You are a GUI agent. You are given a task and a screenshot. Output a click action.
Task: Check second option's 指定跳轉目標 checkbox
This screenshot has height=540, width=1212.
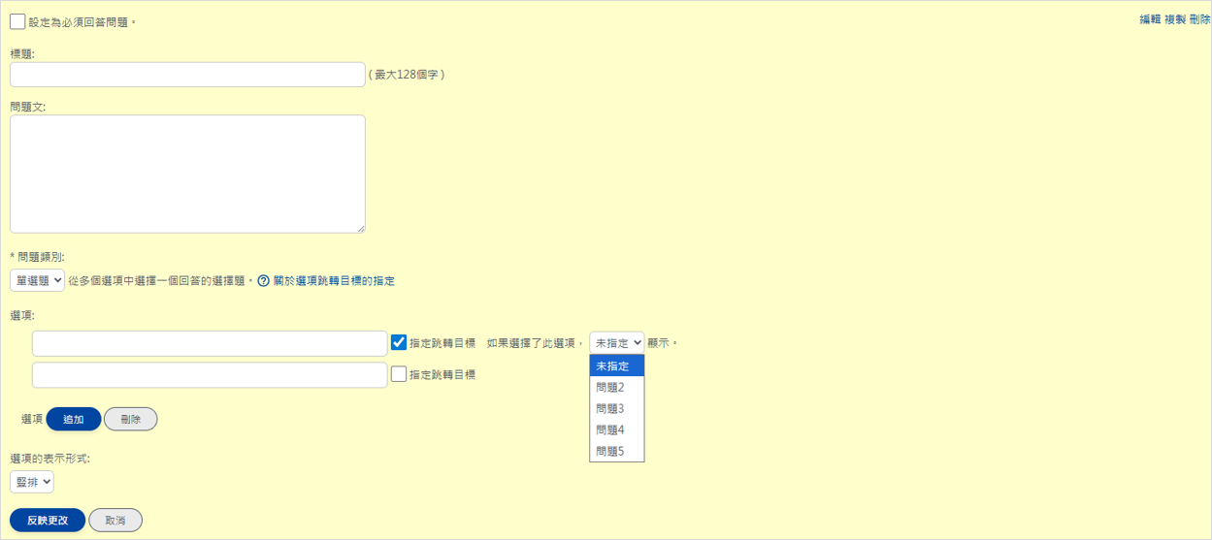tap(399, 373)
